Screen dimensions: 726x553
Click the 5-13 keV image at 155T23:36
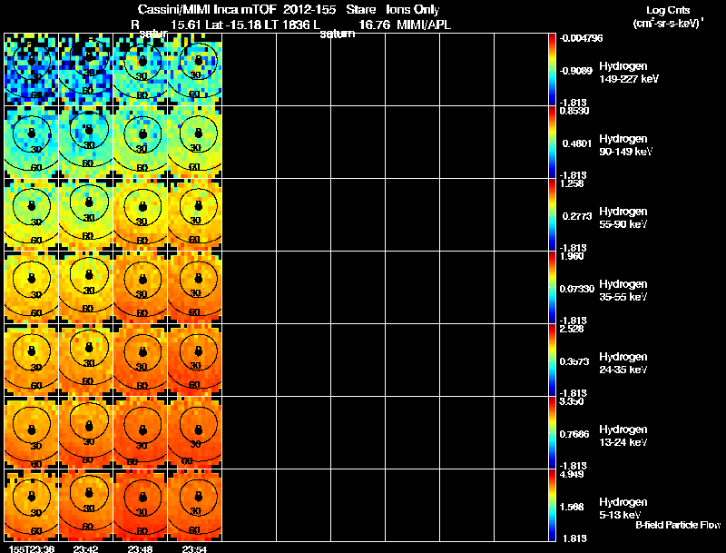[32, 505]
